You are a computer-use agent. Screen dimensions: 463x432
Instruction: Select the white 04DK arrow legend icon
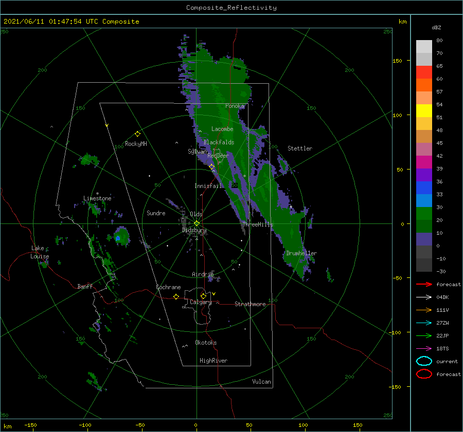pos(424,297)
